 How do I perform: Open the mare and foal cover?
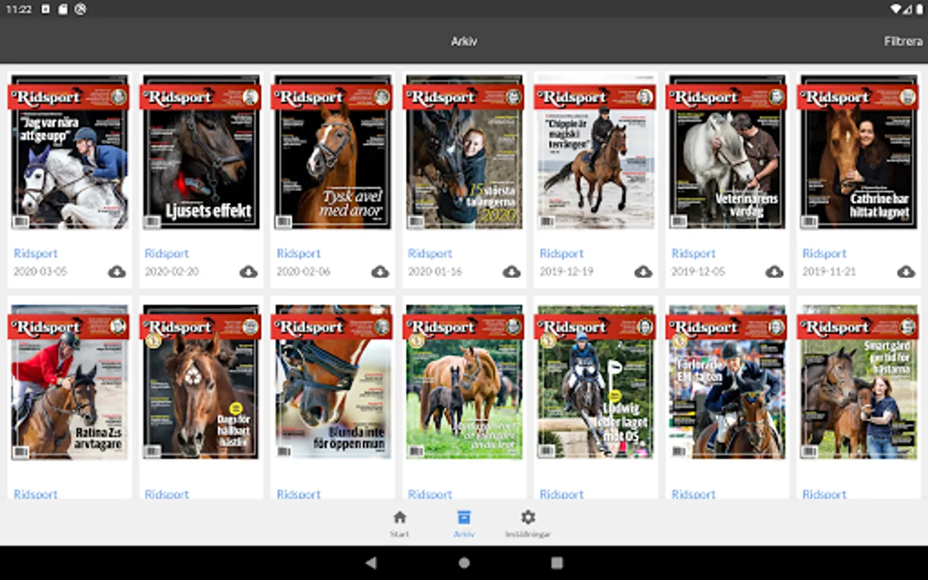(464, 383)
